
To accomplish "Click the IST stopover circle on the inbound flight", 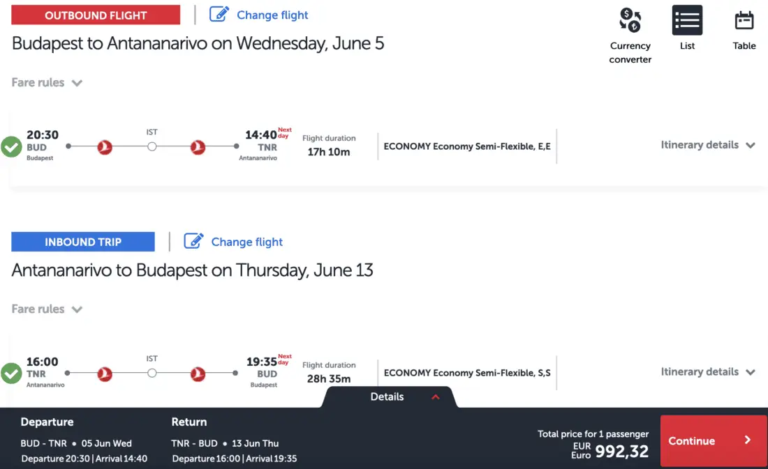I will tap(152, 374).
